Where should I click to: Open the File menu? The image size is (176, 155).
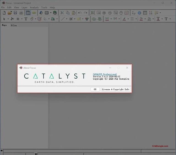point(3,7)
